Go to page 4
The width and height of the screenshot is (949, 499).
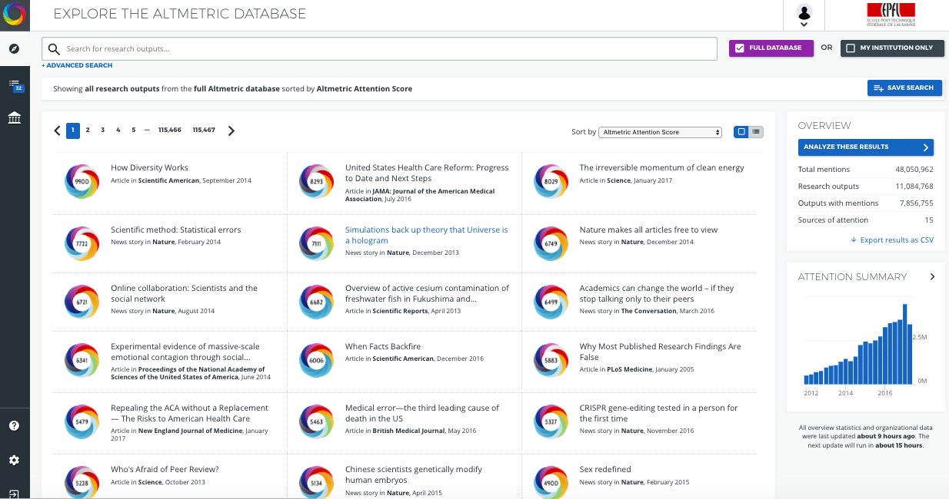pos(118,131)
